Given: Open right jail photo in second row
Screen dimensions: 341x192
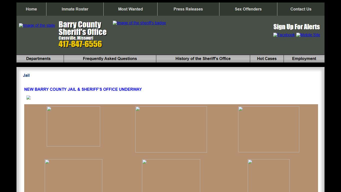Looking at the screenshot, I should tap(269, 175).
